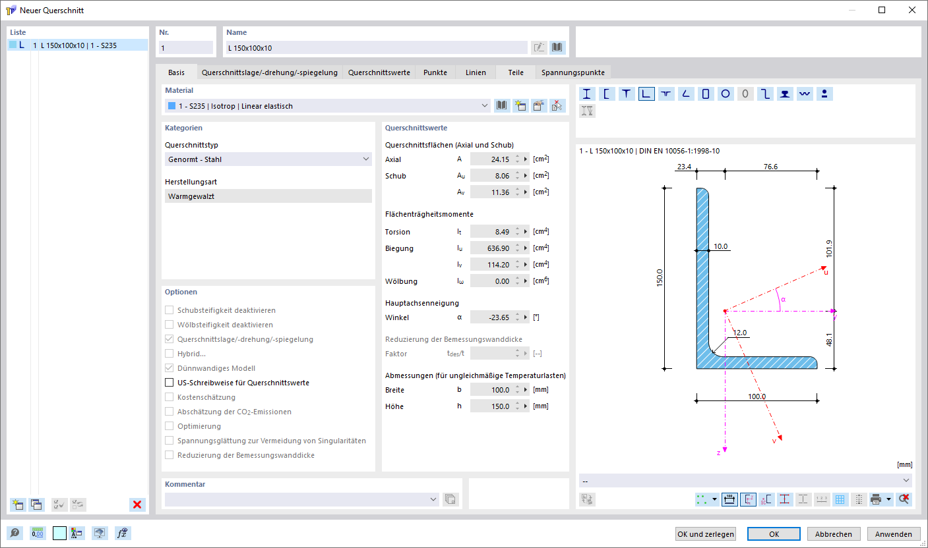Open the help speech bubble icon
The height and width of the screenshot is (548, 928).
[15, 534]
